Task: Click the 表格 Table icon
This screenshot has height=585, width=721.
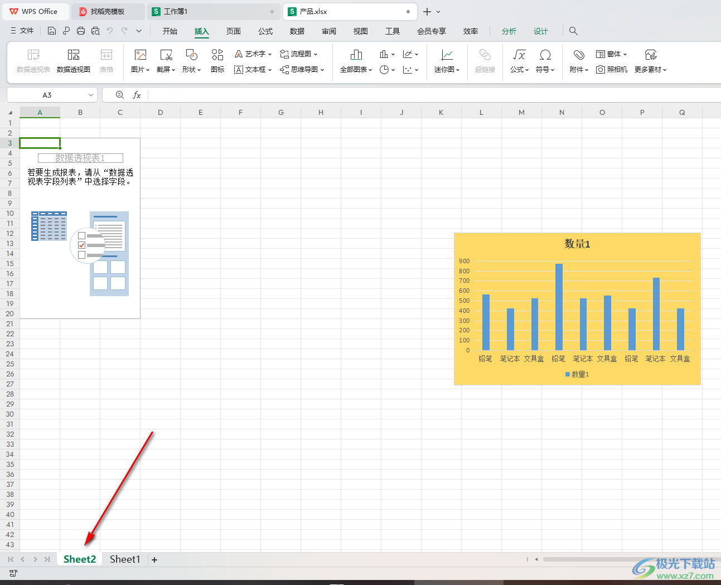Action: pyautogui.click(x=107, y=61)
